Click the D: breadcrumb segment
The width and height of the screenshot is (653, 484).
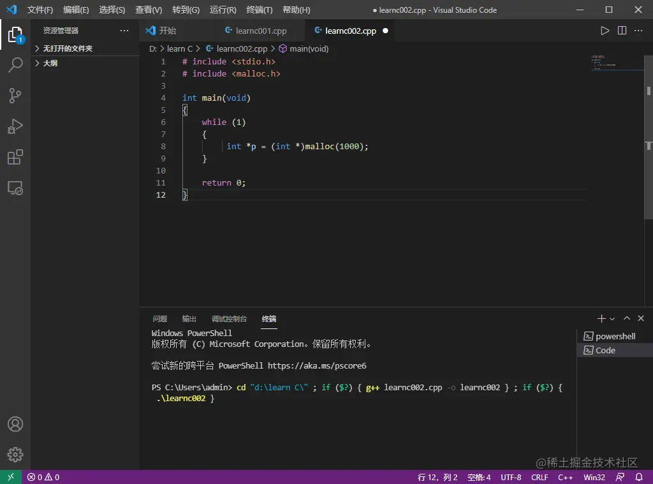pos(153,48)
